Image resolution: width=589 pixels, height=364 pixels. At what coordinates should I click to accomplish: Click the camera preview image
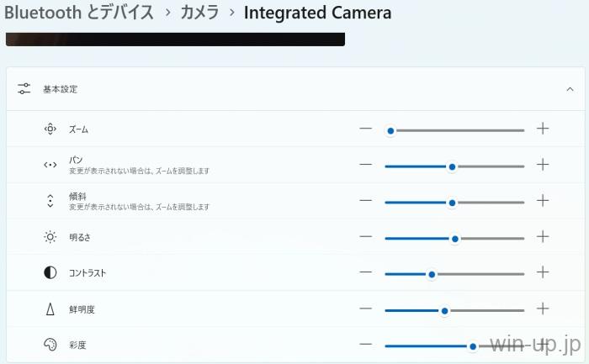[175, 39]
